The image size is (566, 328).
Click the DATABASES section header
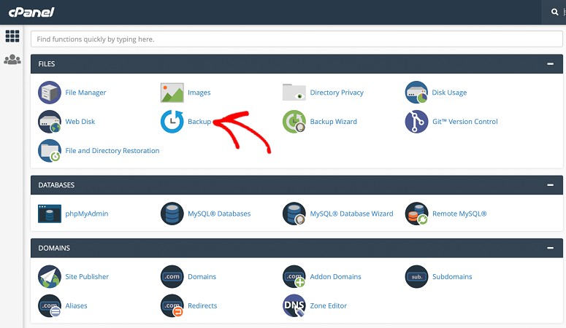[x=297, y=185]
